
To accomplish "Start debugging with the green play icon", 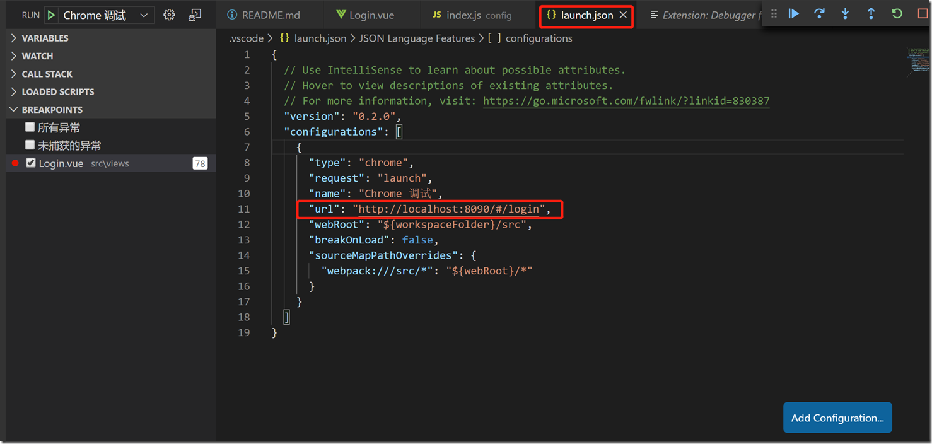I will (51, 14).
